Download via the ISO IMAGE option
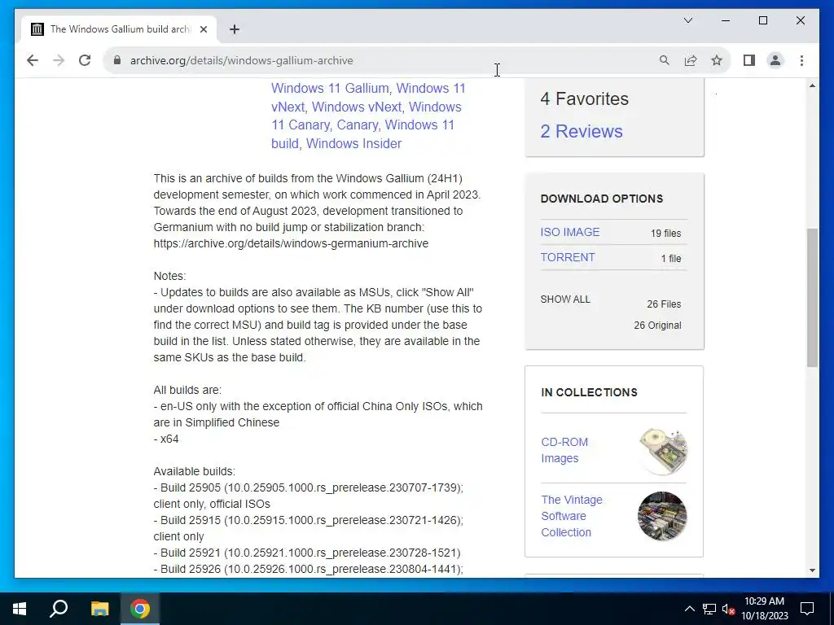Screen dimensions: 834x625 click(x=569, y=232)
